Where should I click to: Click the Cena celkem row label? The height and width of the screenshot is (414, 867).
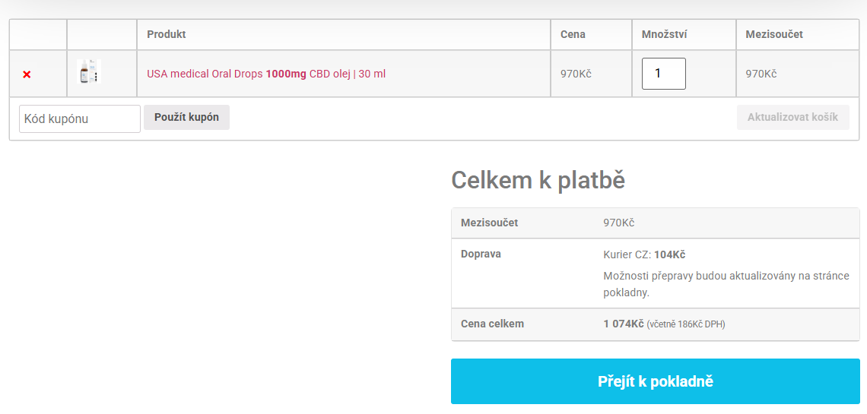click(492, 324)
